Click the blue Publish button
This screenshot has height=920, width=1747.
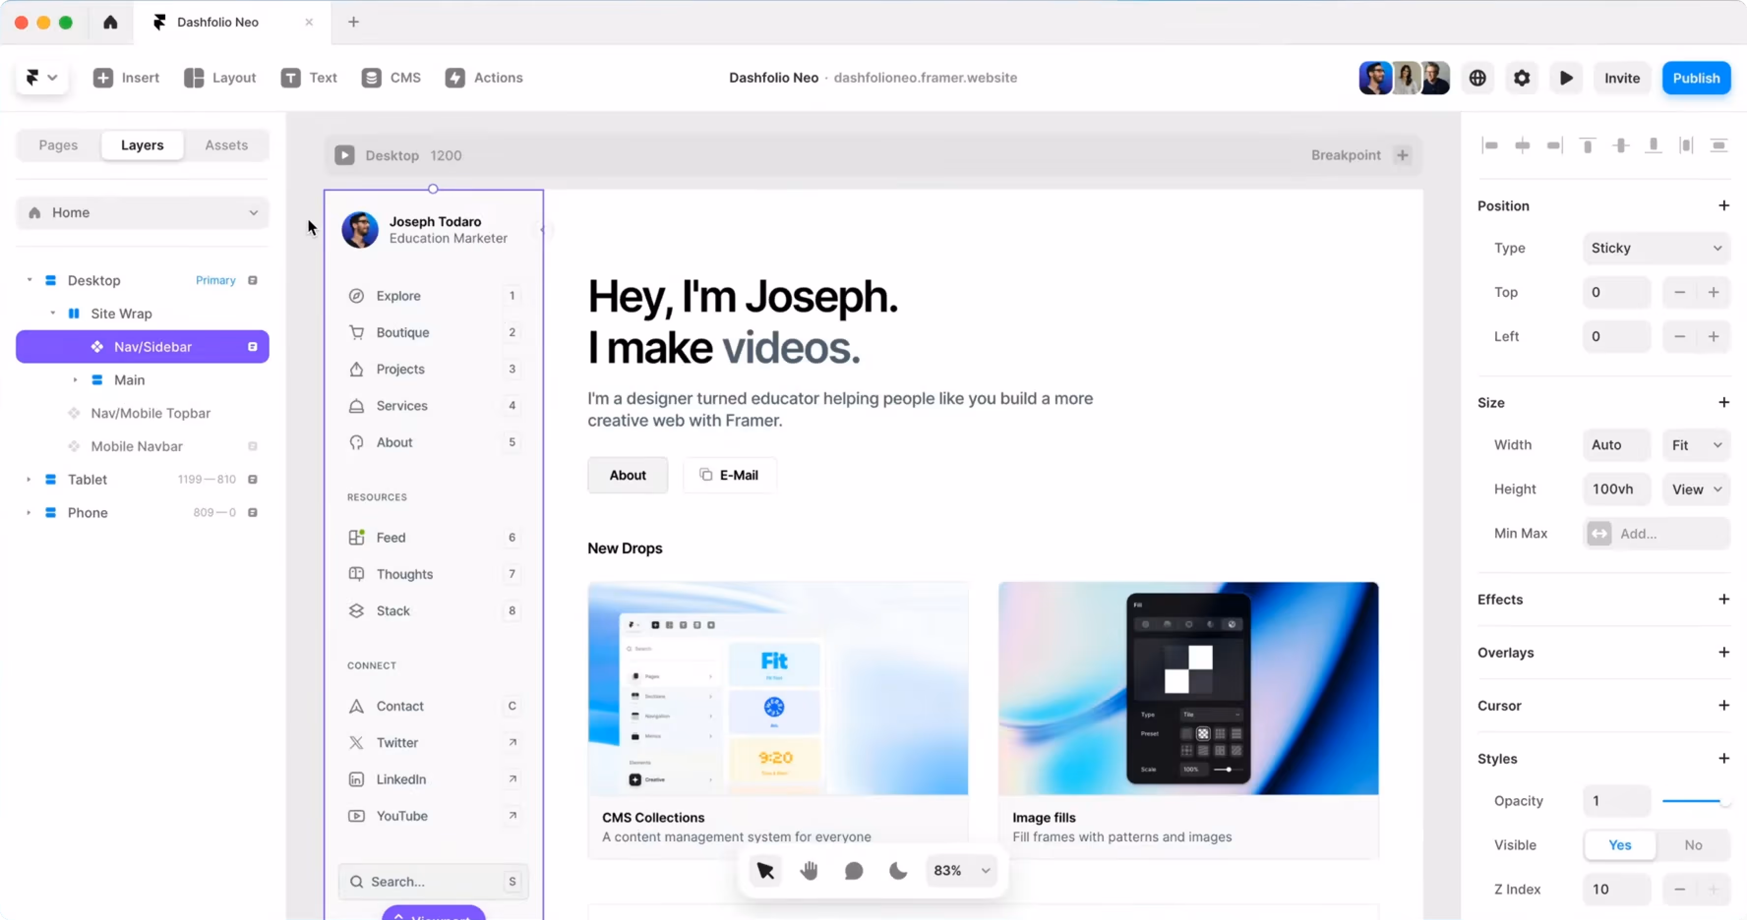click(x=1695, y=78)
